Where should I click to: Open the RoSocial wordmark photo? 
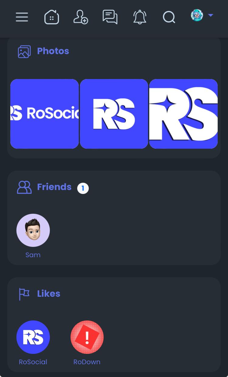[45, 114]
